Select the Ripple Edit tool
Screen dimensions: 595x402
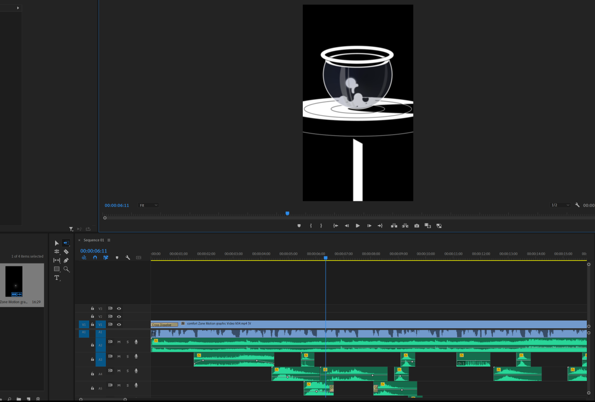pos(57,252)
